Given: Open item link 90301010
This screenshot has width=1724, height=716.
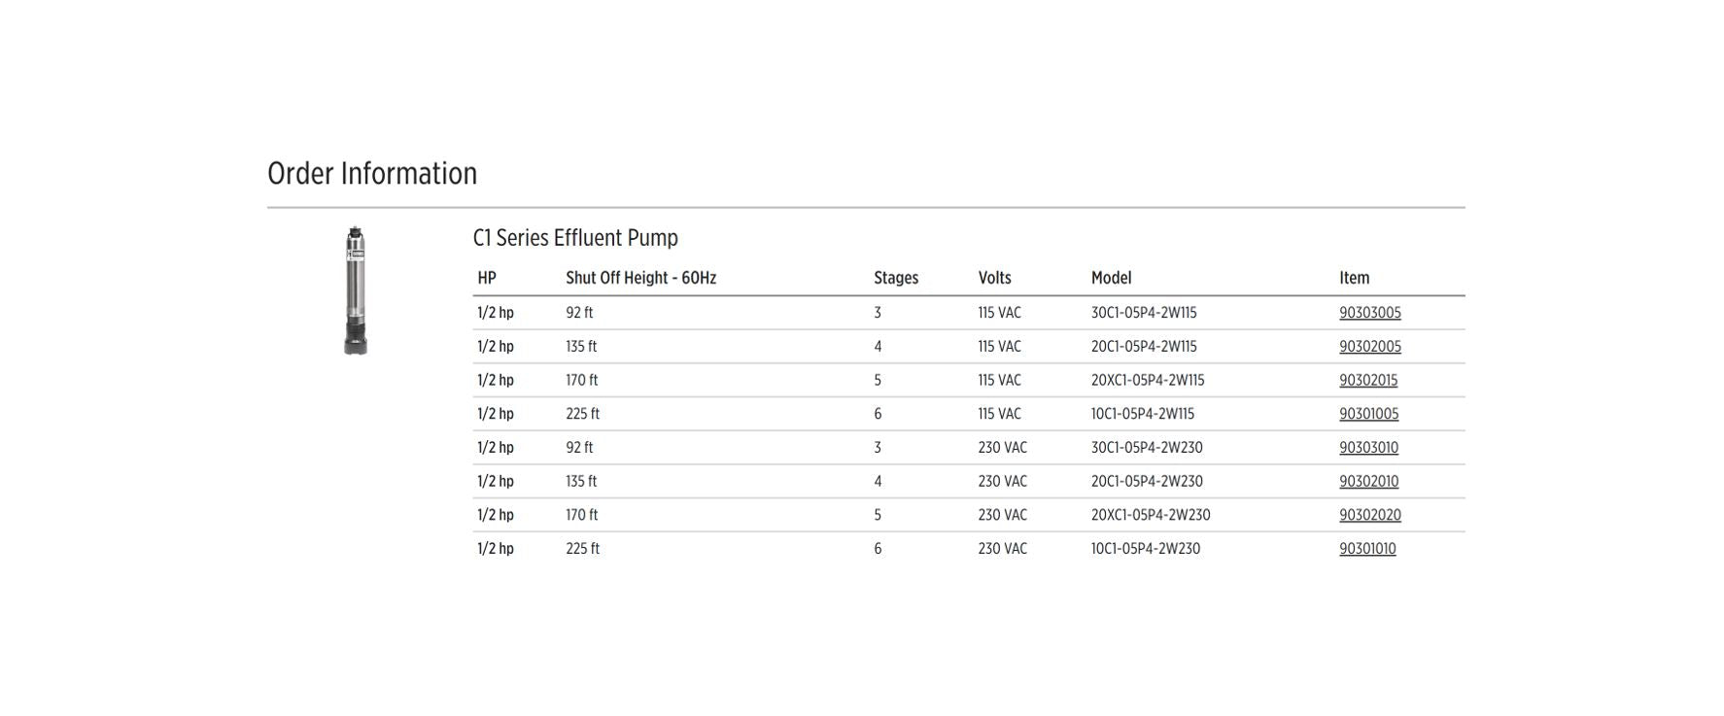Looking at the screenshot, I should [1366, 549].
